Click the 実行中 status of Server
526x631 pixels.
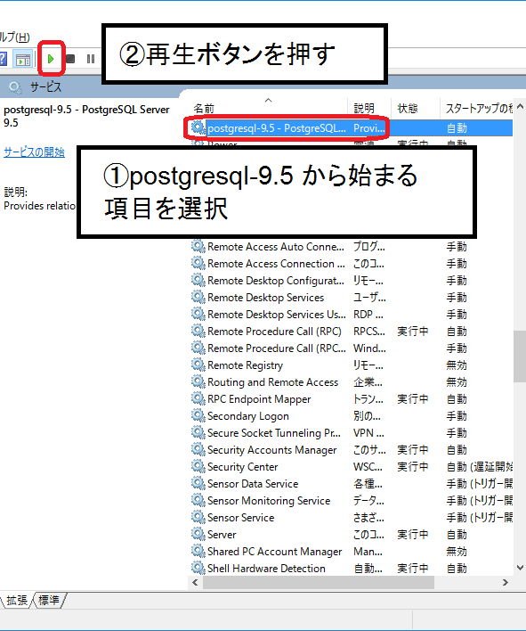[x=413, y=535]
